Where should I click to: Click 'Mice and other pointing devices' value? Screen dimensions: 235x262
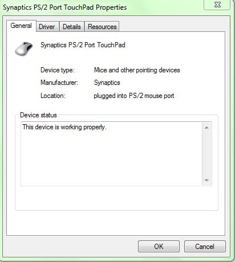[x=137, y=70]
